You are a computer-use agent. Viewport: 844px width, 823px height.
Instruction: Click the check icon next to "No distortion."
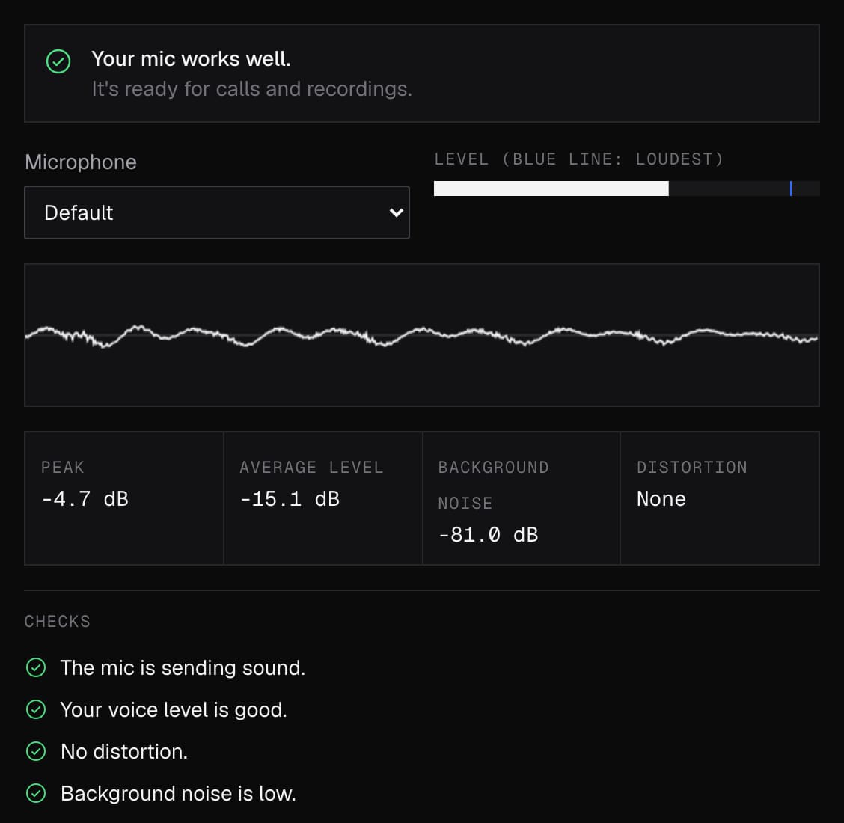pos(36,751)
